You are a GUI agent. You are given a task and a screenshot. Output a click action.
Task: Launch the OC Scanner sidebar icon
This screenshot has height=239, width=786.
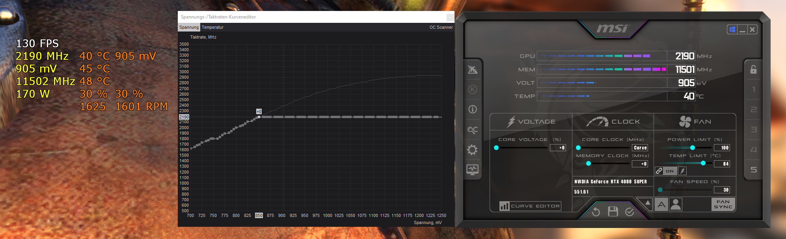pos(473,130)
